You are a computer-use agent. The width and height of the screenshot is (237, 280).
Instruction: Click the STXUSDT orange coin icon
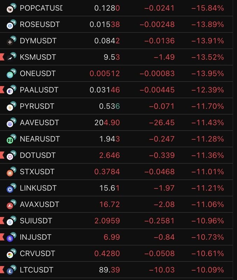(x=11, y=172)
